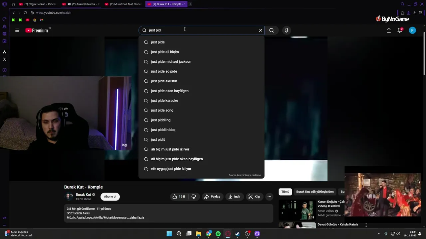Click the 'Klip' scissors button
The width and height of the screenshot is (426, 239).
pyautogui.click(x=254, y=197)
